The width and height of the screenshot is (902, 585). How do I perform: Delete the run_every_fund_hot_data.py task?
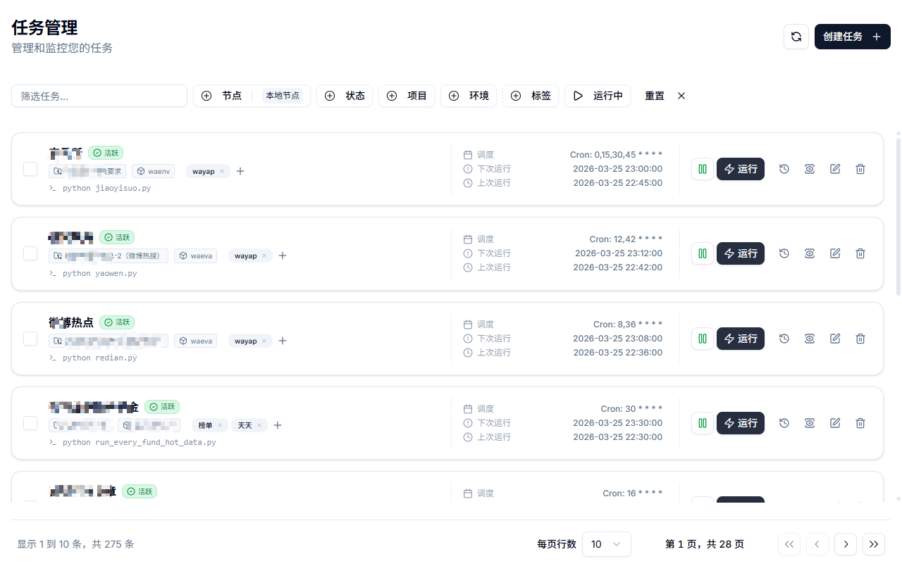pos(860,423)
